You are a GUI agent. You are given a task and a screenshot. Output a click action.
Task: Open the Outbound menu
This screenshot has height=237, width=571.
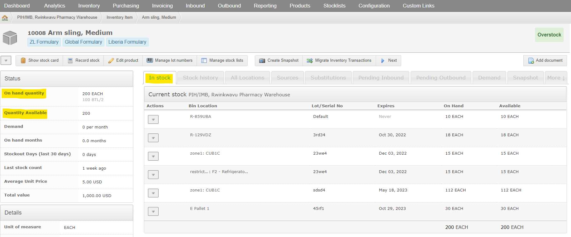tap(229, 6)
